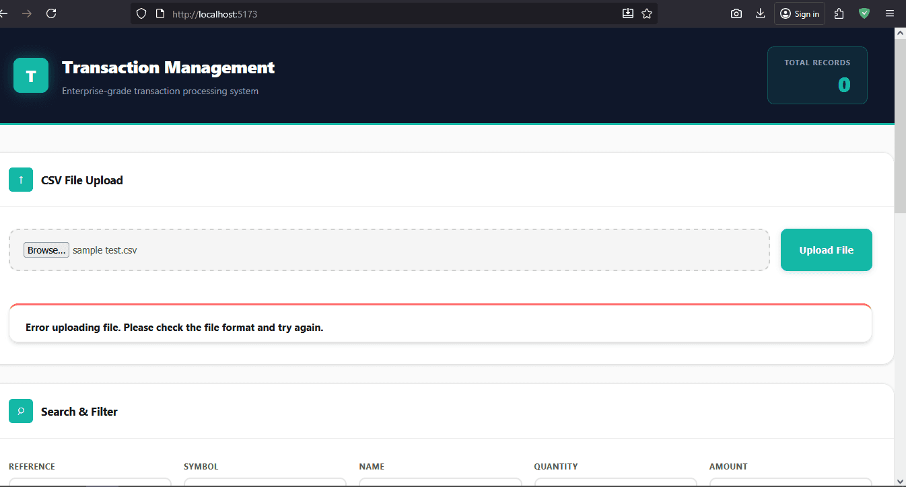Click the teal T app logo
This screenshot has width=906, height=487.
pos(31,75)
